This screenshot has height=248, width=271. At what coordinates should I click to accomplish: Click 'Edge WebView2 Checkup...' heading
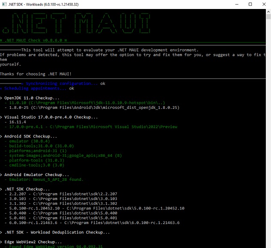click(31, 242)
